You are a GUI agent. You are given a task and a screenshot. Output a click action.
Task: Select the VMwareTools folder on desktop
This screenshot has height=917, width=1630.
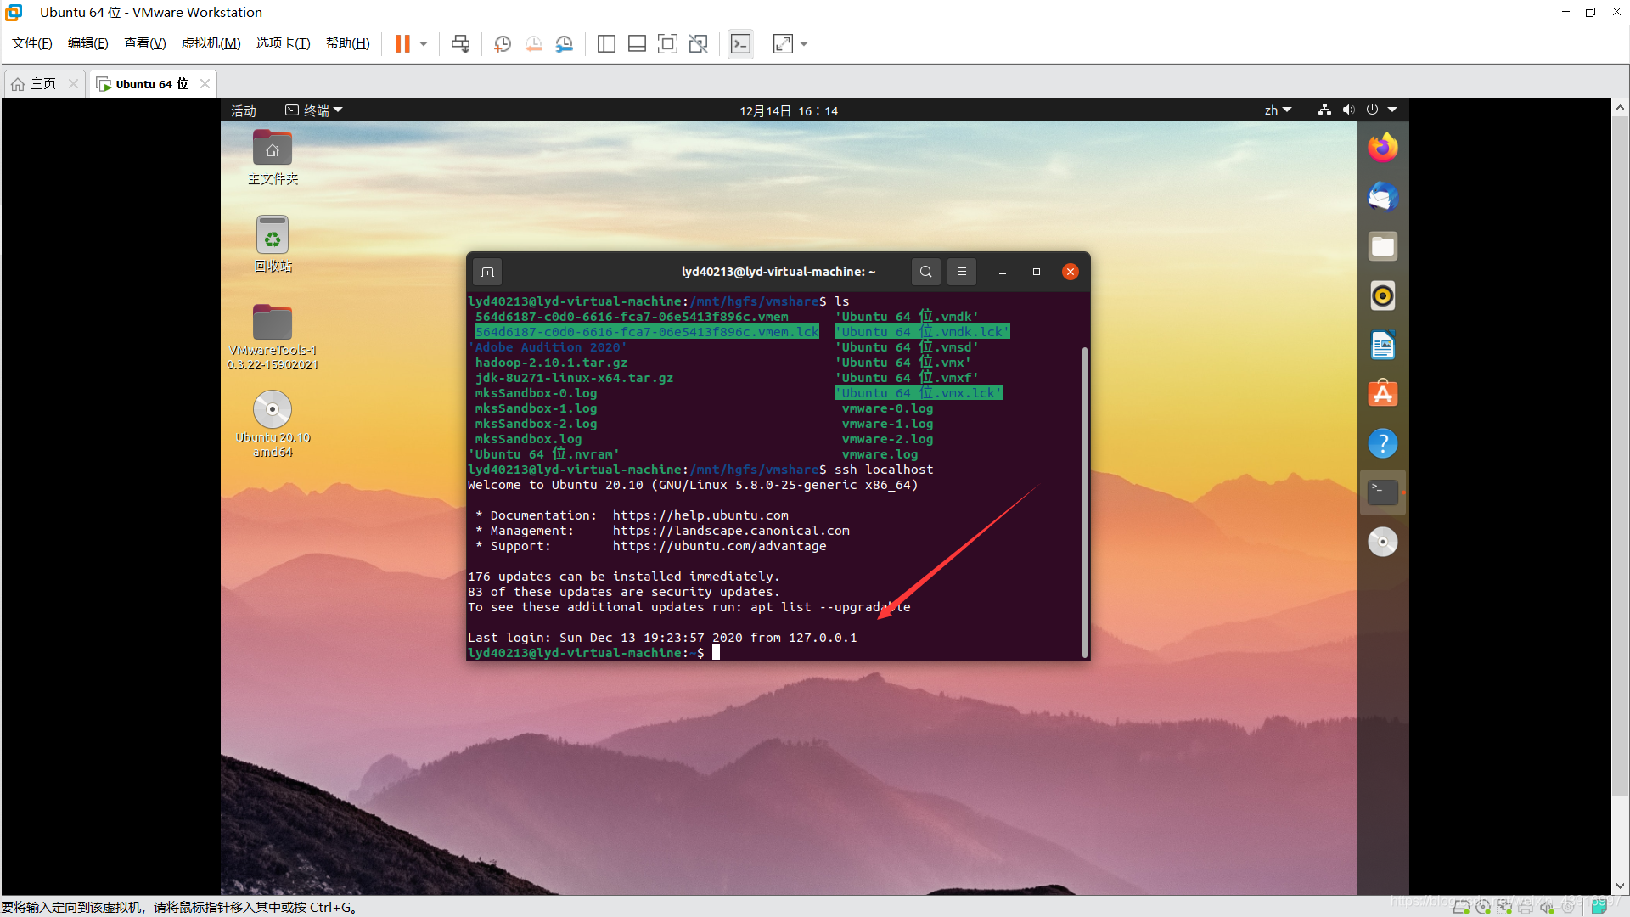pos(273,337)
